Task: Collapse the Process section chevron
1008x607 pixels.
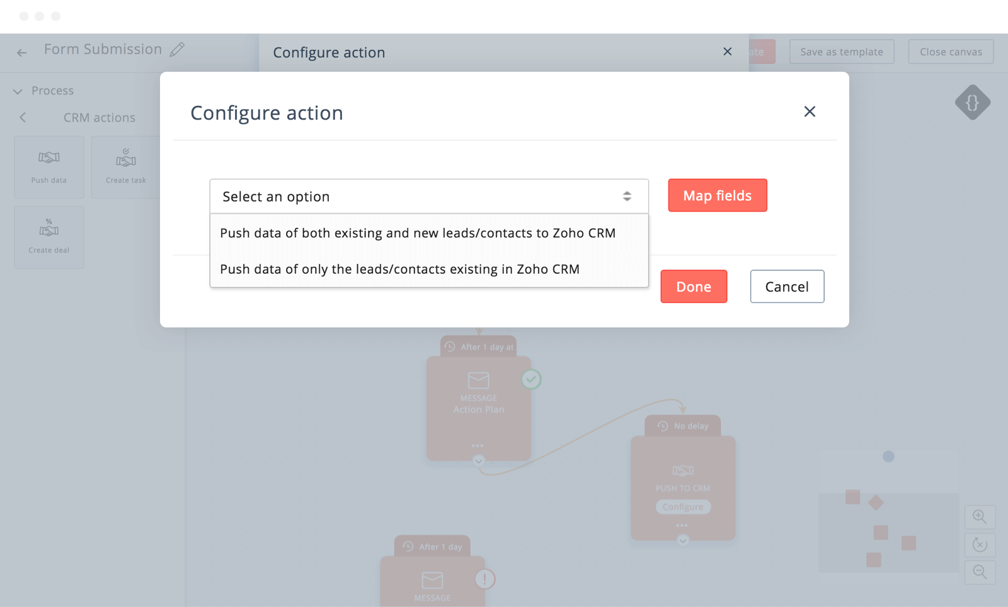Action: (18, 91)
